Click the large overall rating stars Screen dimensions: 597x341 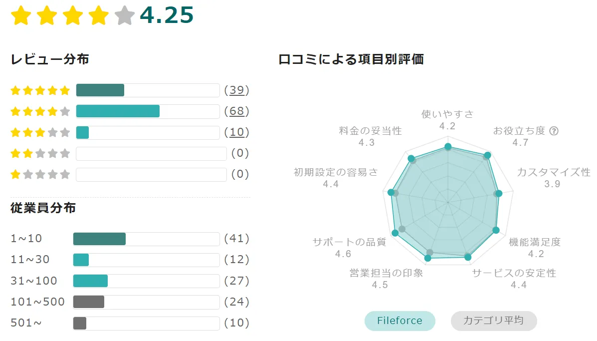point(73,16)
